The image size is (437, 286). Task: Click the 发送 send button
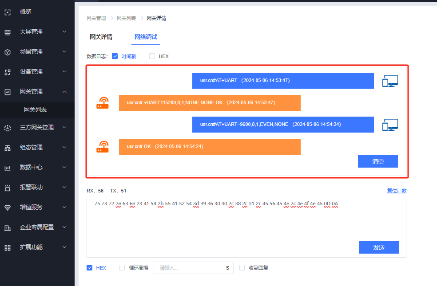click(378, 247)
